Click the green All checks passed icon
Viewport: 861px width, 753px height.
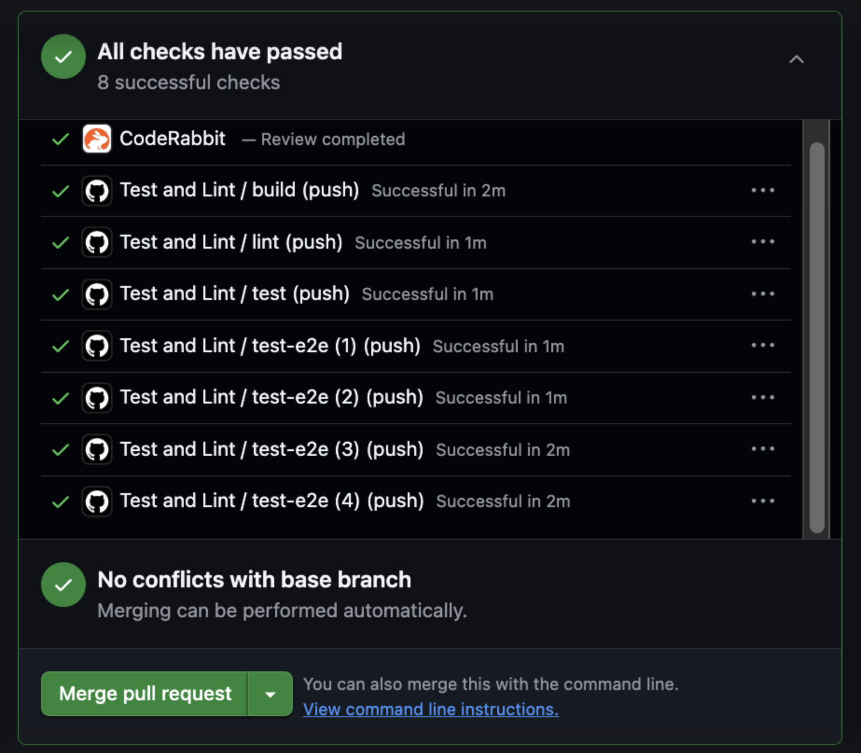click(x=63, y=56)
